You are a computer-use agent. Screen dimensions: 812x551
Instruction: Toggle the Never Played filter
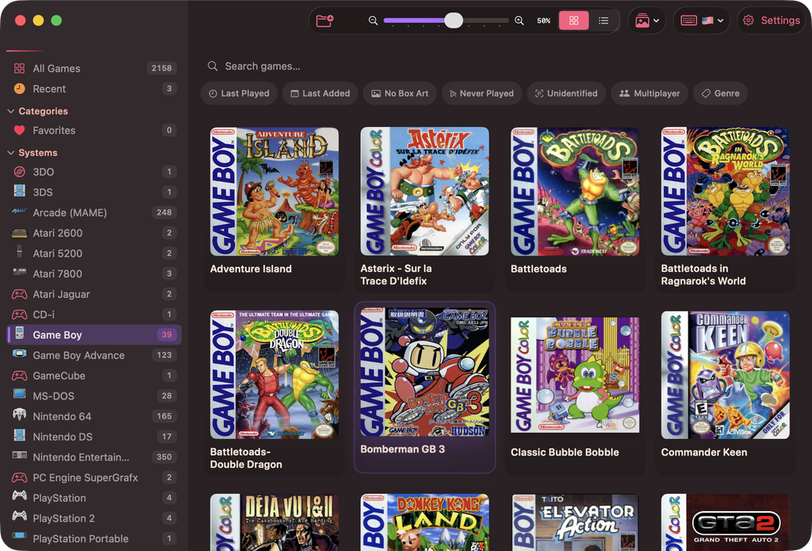click(x=482, y=93)
